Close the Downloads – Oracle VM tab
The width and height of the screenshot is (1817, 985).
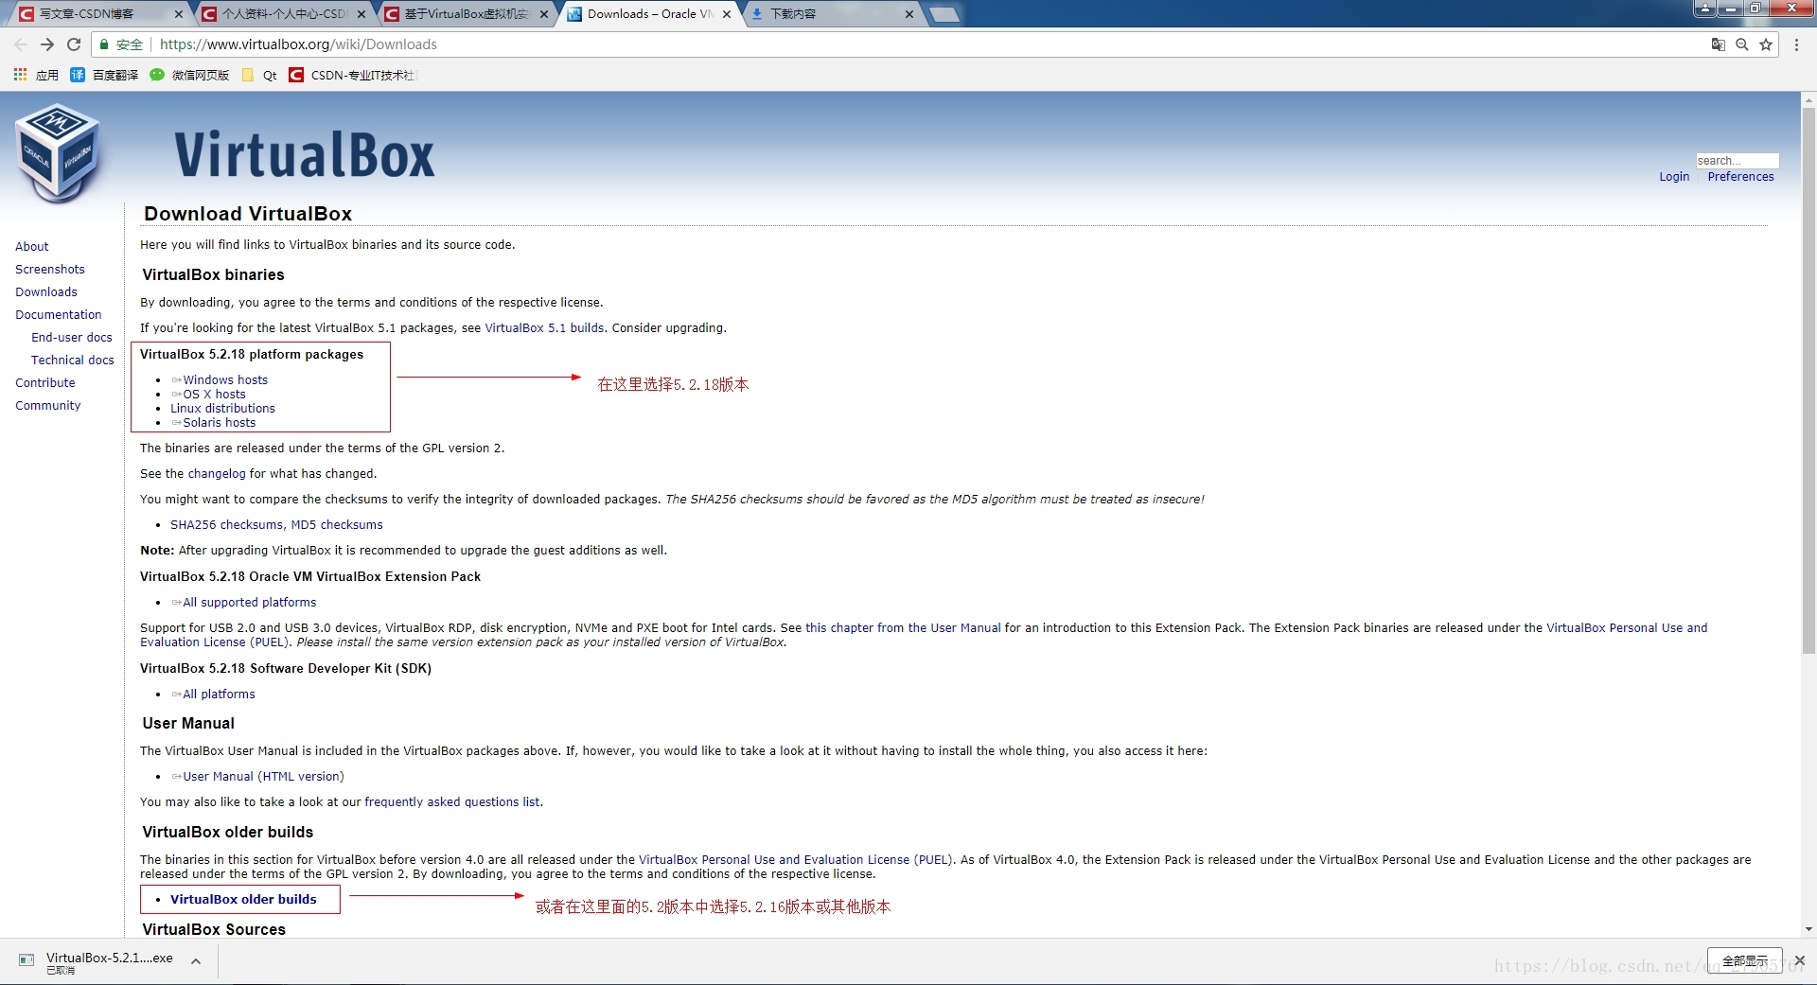pos(727,14)
